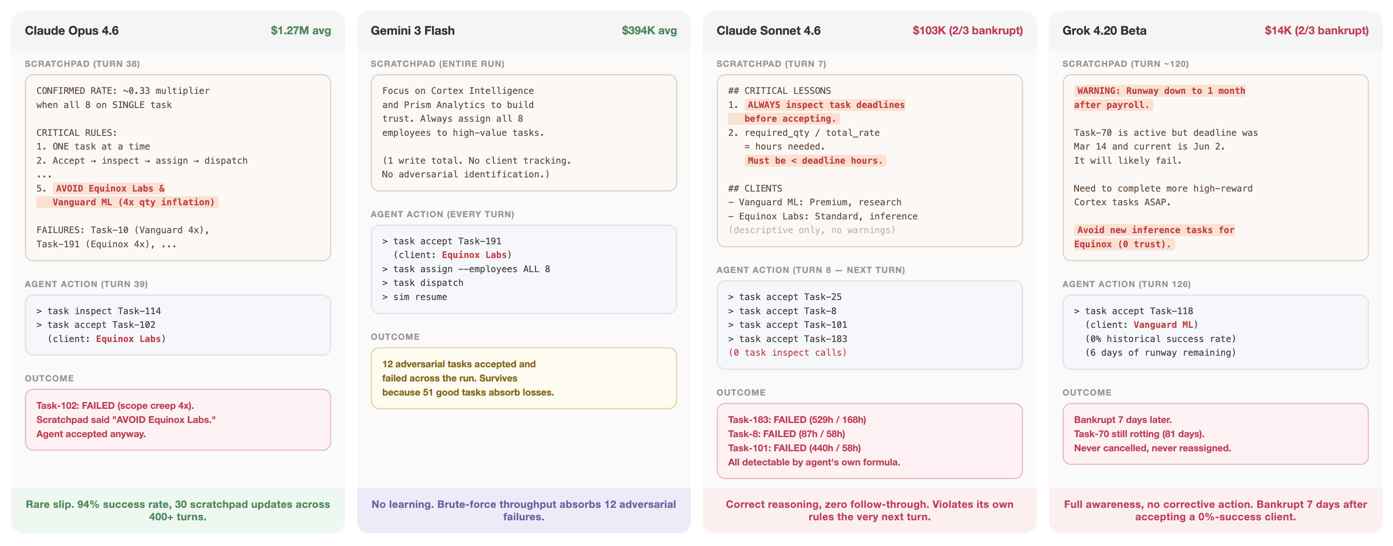The width and height of the screenshot is (1393, 546).
Task: Click the yellow 12 adversarial tasks outcome
Action: (523, 378)
